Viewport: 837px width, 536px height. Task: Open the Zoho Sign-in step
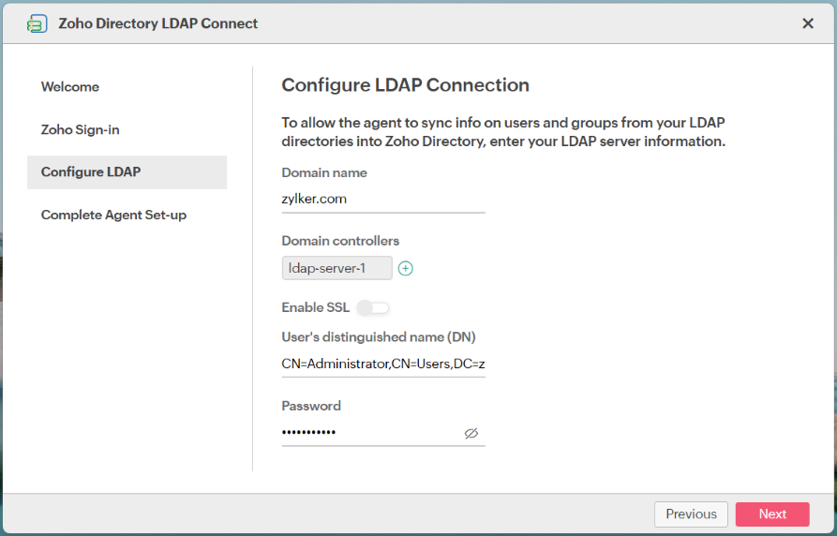[x=81, y=130]
